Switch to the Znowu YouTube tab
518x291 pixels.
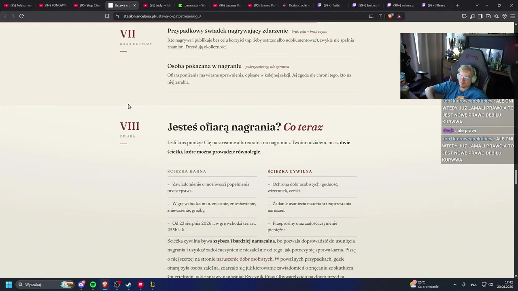(x=261, y=5)
